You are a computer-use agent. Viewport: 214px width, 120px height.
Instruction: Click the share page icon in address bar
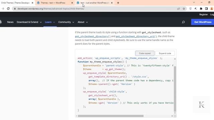tap(178, 9)
